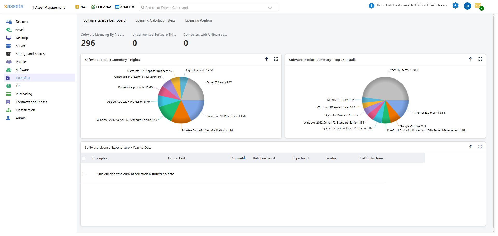
Task: Open the Discover section icon
Action: 9,22
